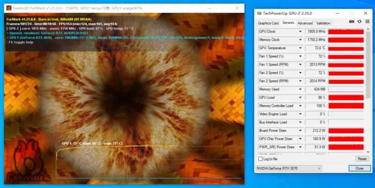375x188 pixels.
Task: Minimize the GPU-Z window
Action: point(337,13)
